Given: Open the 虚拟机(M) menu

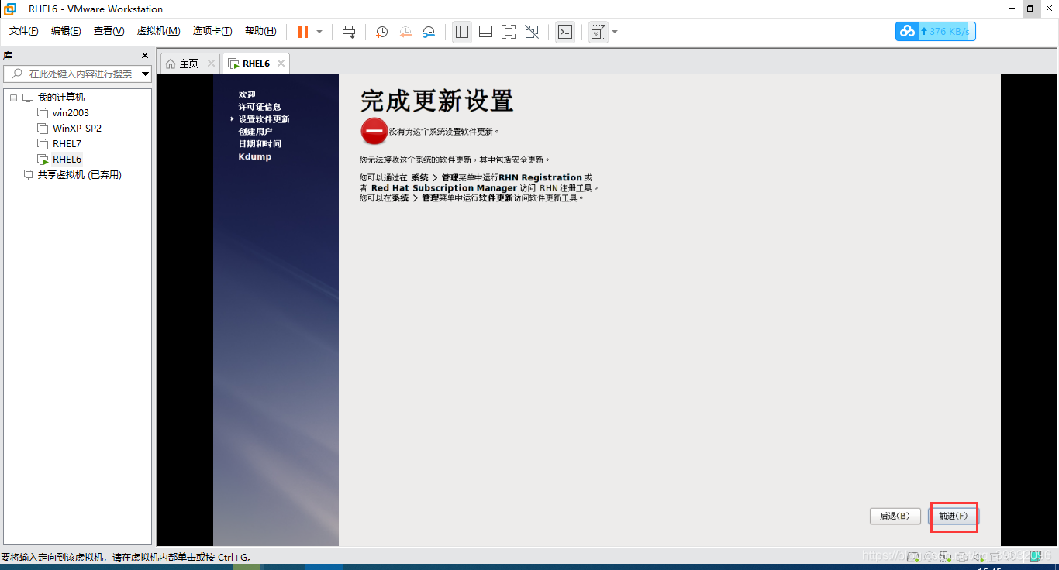Looking at the screenshot, I should [x=158, y=31].
